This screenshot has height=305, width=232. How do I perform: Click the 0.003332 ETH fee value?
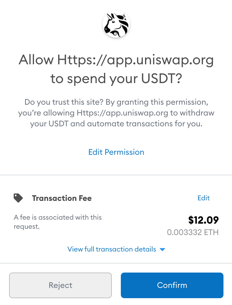[x=193, y=232]
